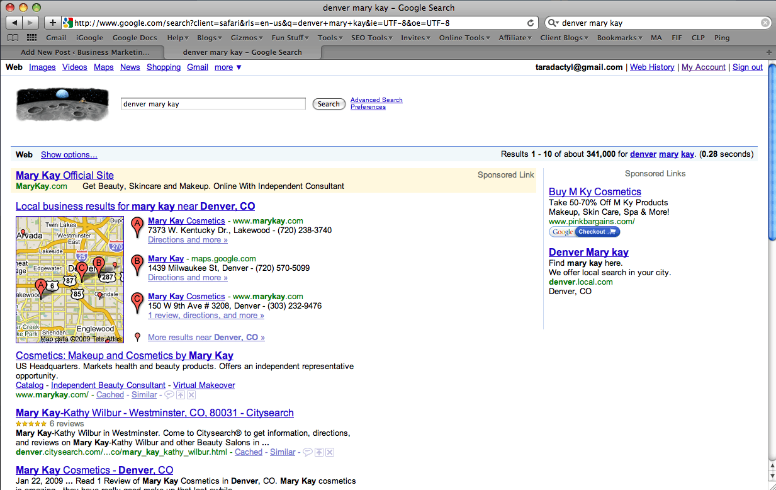
Task: Open the bookmarks book icon
Action: 13,38
